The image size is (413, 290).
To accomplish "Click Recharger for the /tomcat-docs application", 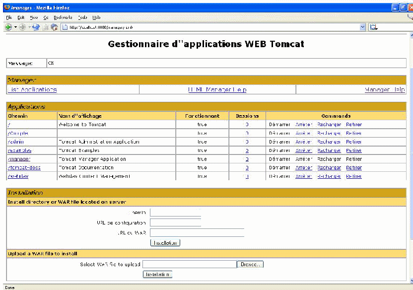I will (329, 168).
